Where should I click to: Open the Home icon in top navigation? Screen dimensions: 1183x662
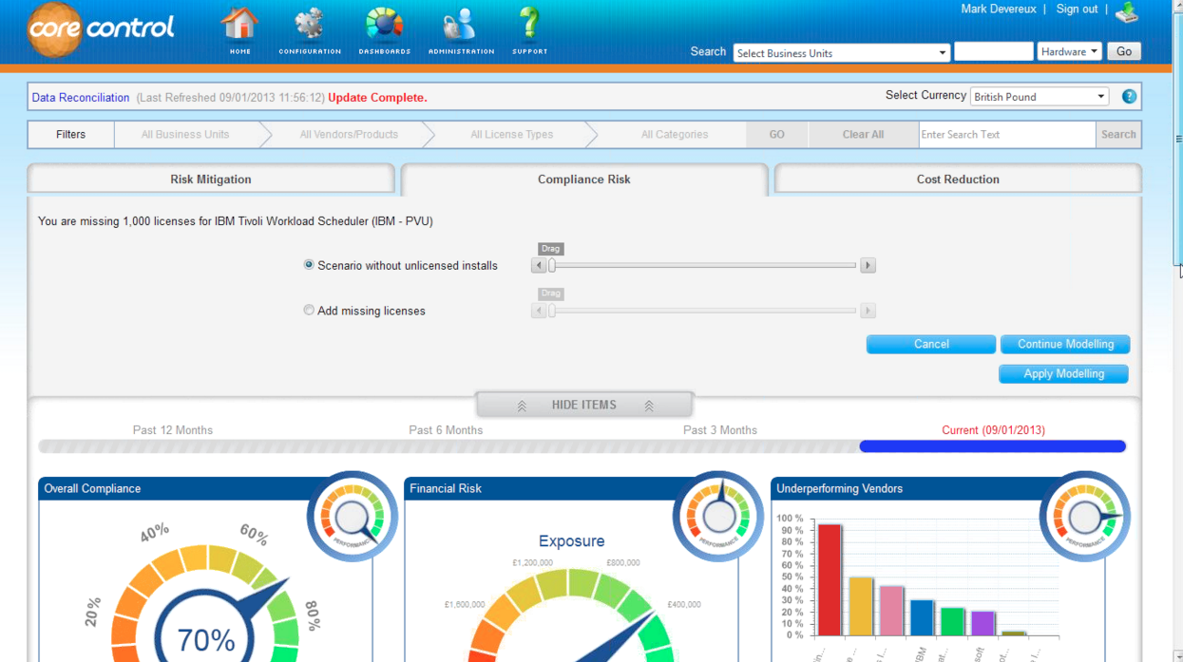pyautogui.click(x=240, y=29)
